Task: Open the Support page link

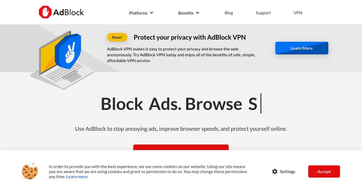Action: 263,13
